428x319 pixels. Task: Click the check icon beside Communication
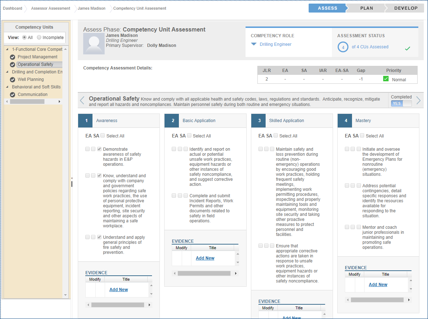pyautogui.click(x=13, y=95)
